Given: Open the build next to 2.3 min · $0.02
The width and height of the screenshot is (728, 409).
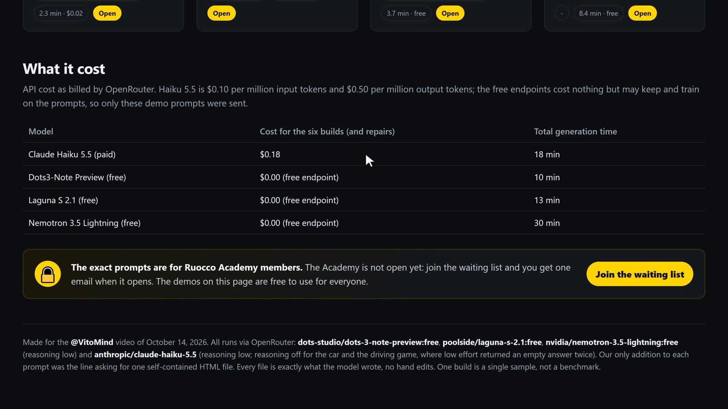Looking at the screenshot, I should click(107, 13).
